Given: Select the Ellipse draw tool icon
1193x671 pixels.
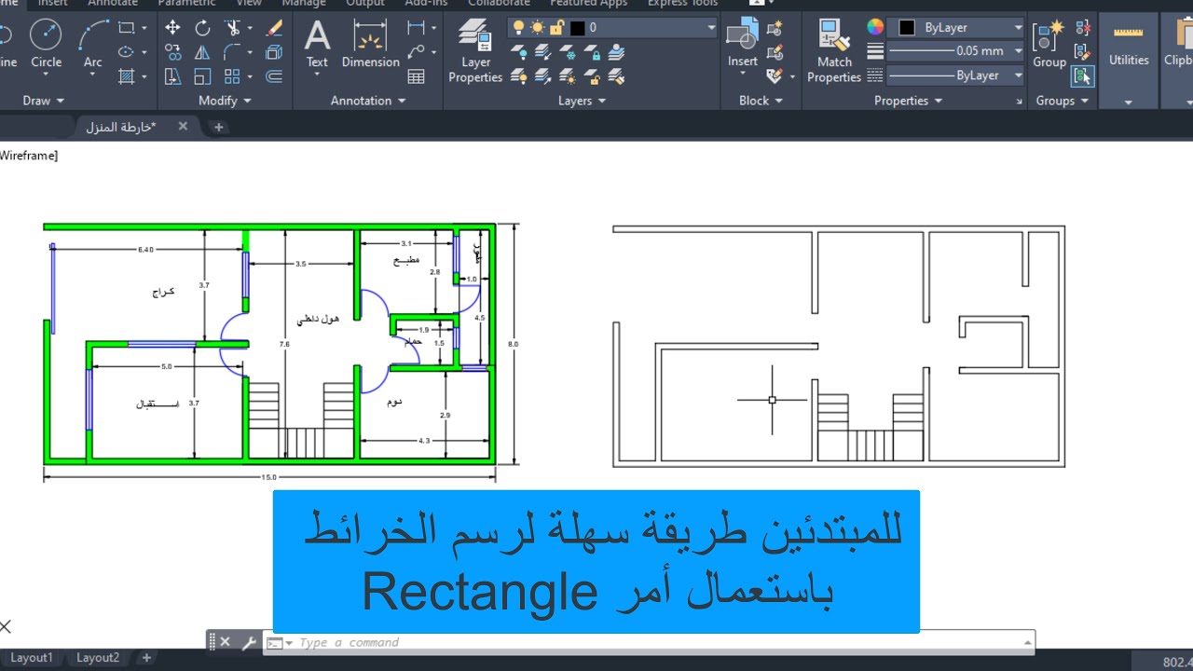Looking at the screenshot, I should [126, 52].
